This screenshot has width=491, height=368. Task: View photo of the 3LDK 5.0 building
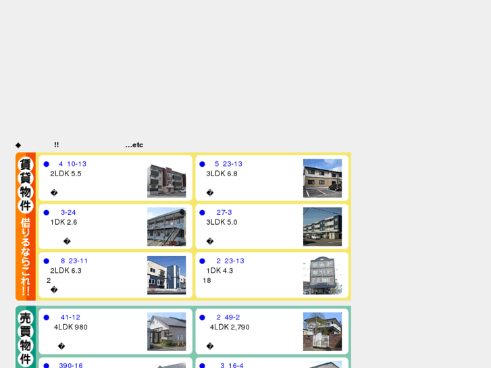323,227
